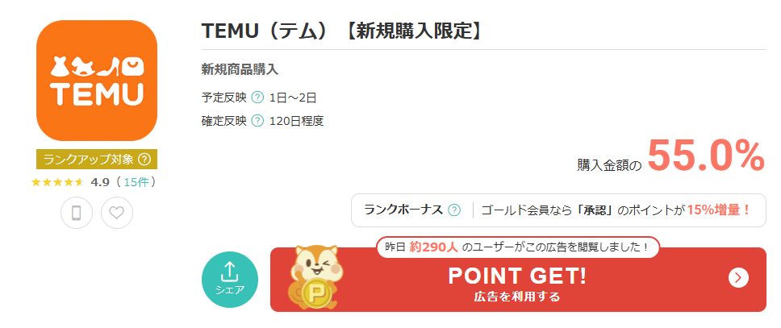Click the 4.9 rating score
781x328 pixels.
coord(100,182)
